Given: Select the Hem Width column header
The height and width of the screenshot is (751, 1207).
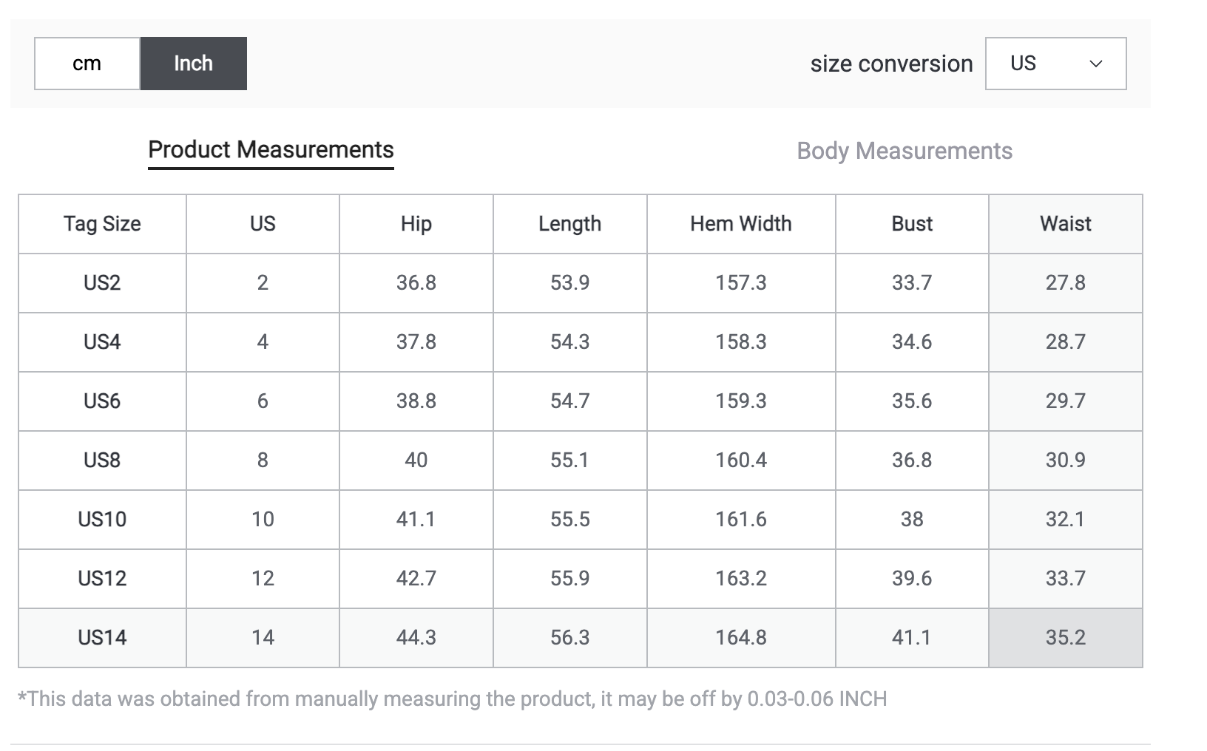Looking at the screenshot, I should click(x=740, y=224).
